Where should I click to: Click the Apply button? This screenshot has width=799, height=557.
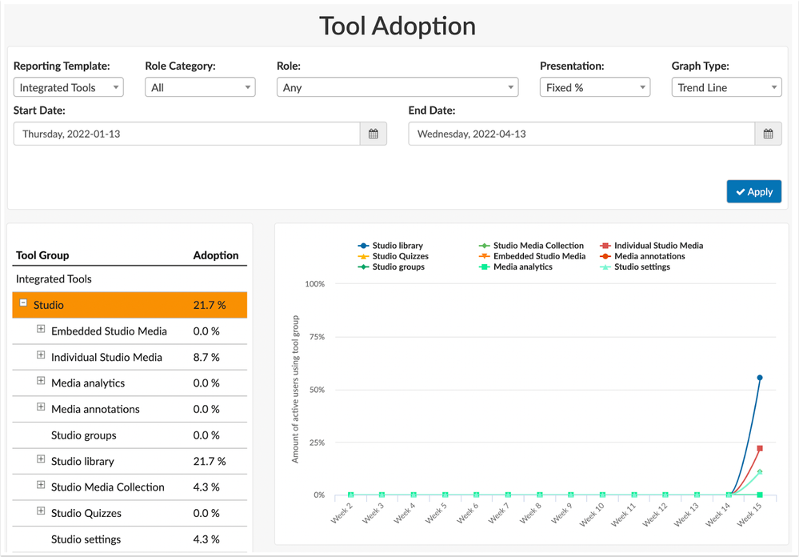click(x=753, y=192)
